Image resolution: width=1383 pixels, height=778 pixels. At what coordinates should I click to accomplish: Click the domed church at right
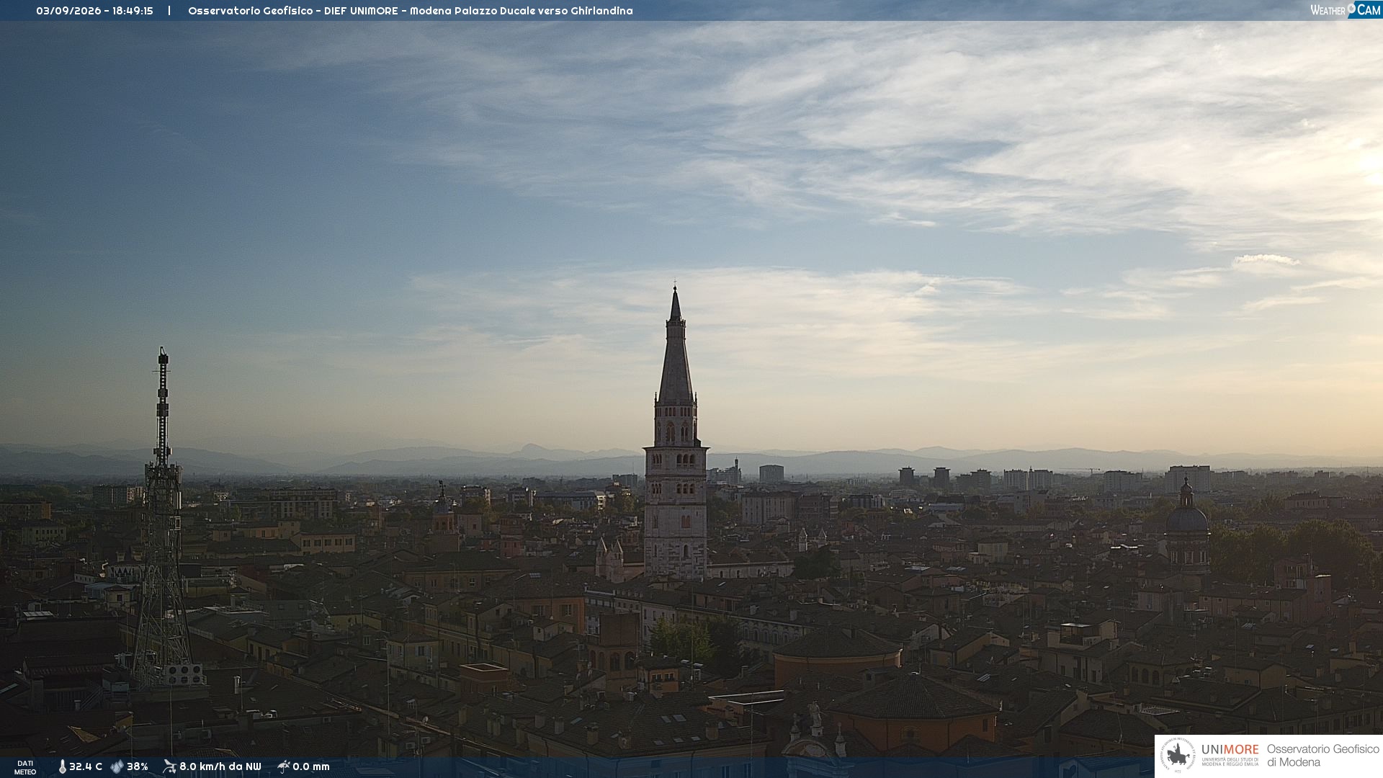click(x=1186, y=526)
